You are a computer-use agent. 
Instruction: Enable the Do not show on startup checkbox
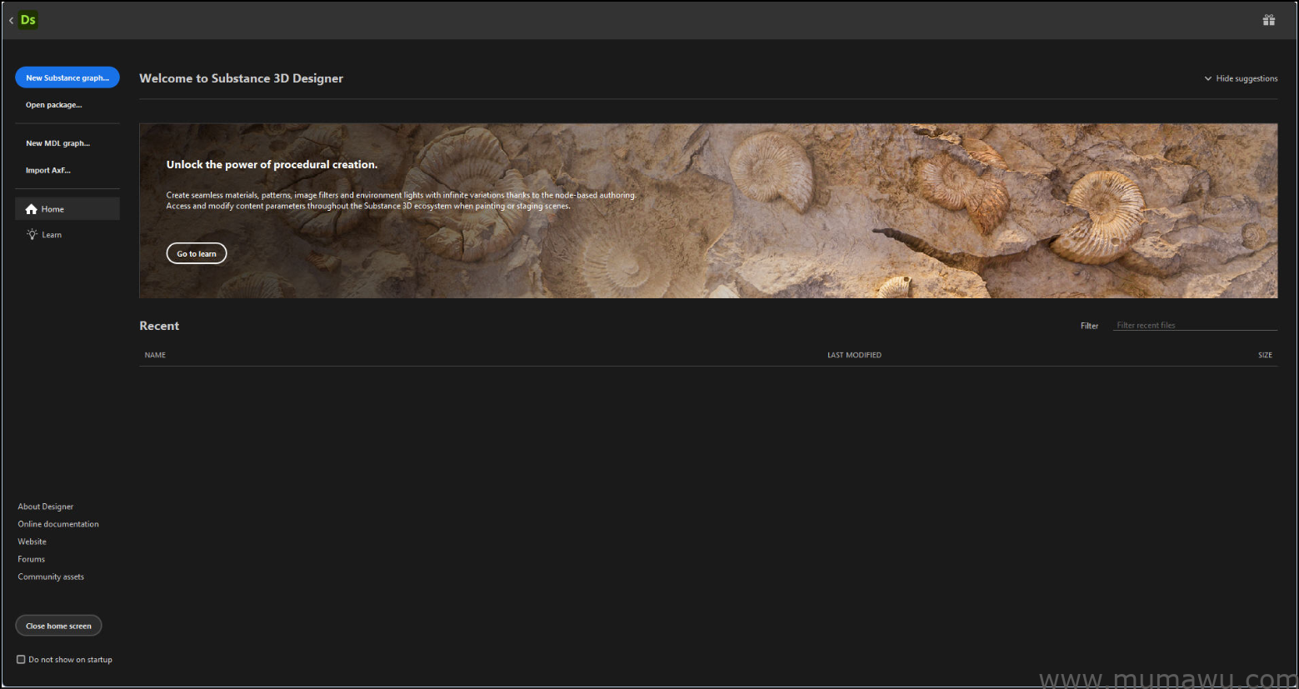21,659
